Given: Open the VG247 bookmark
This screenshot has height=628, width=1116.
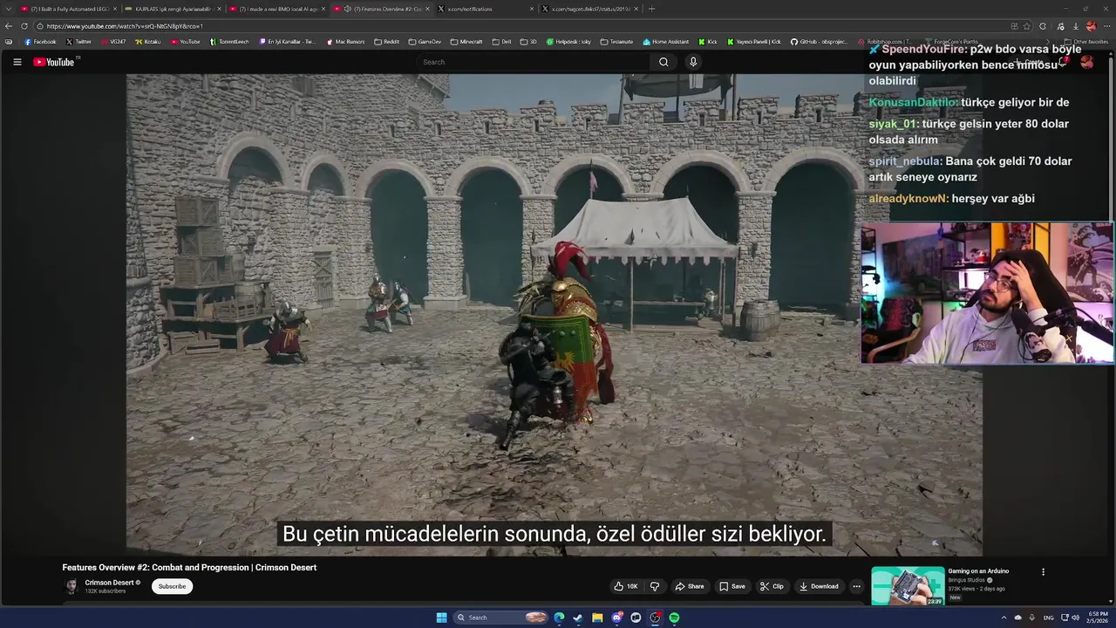Looking at the screenshot, I should (113, 42).
